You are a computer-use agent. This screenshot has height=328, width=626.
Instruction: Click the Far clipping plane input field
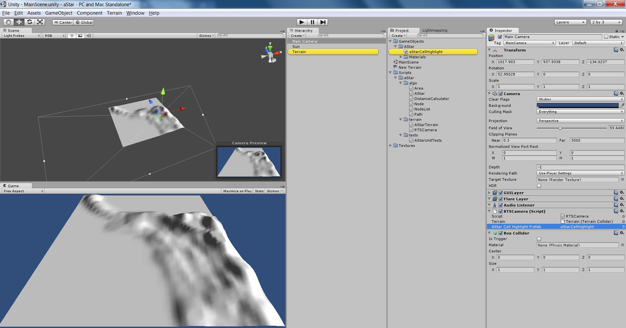(x=597, y=140)
